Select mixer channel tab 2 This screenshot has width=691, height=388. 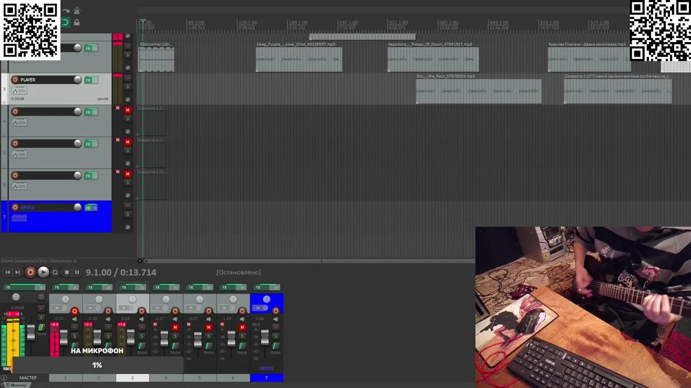tap(99, 378)
